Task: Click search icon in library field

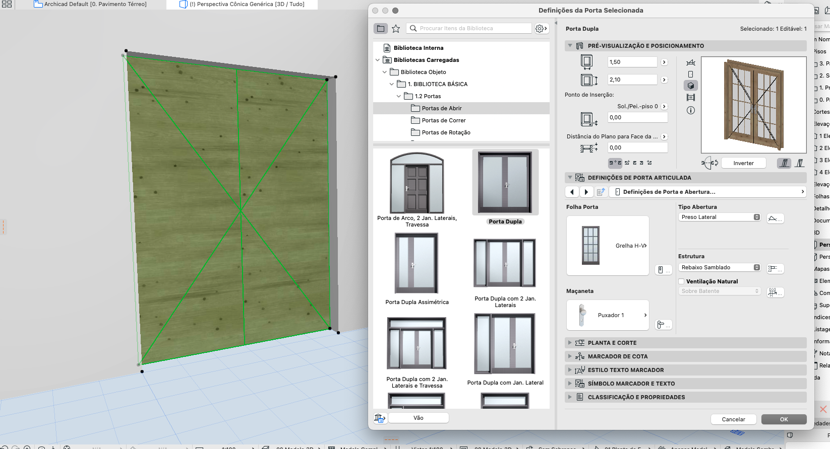Action: [x=413, y=29]
